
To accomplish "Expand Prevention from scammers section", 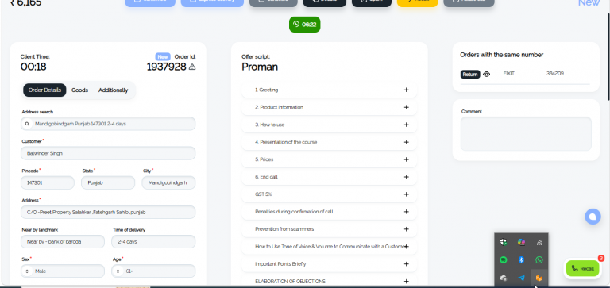I will (329, 229).
